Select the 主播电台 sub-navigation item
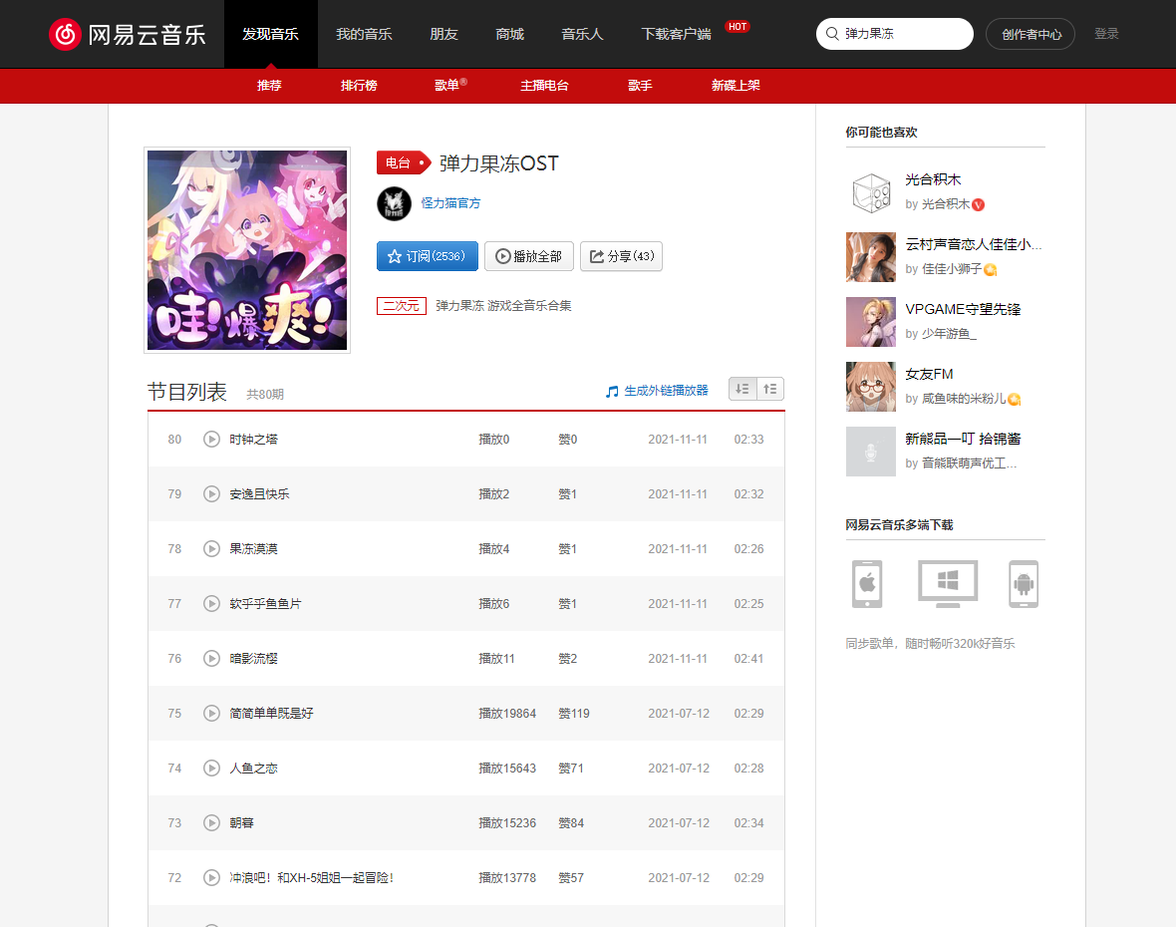The width and height of the screenshot is (1176, 927). [544, 86]
